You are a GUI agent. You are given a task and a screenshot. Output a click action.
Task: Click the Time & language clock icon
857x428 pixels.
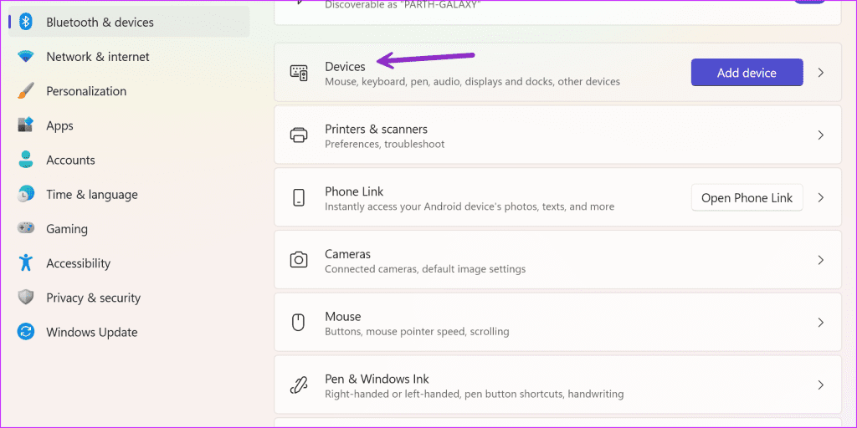(x=26, y=194)
